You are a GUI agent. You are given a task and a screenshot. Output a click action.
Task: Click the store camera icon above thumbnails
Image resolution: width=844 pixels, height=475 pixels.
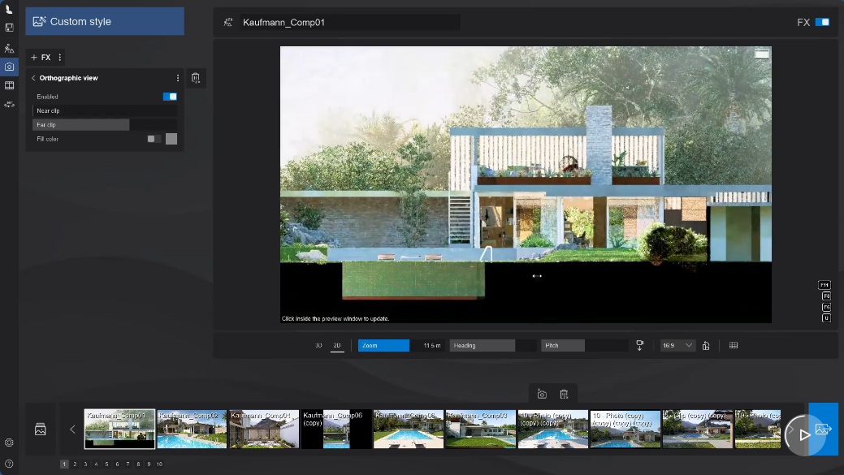(542, 395)
